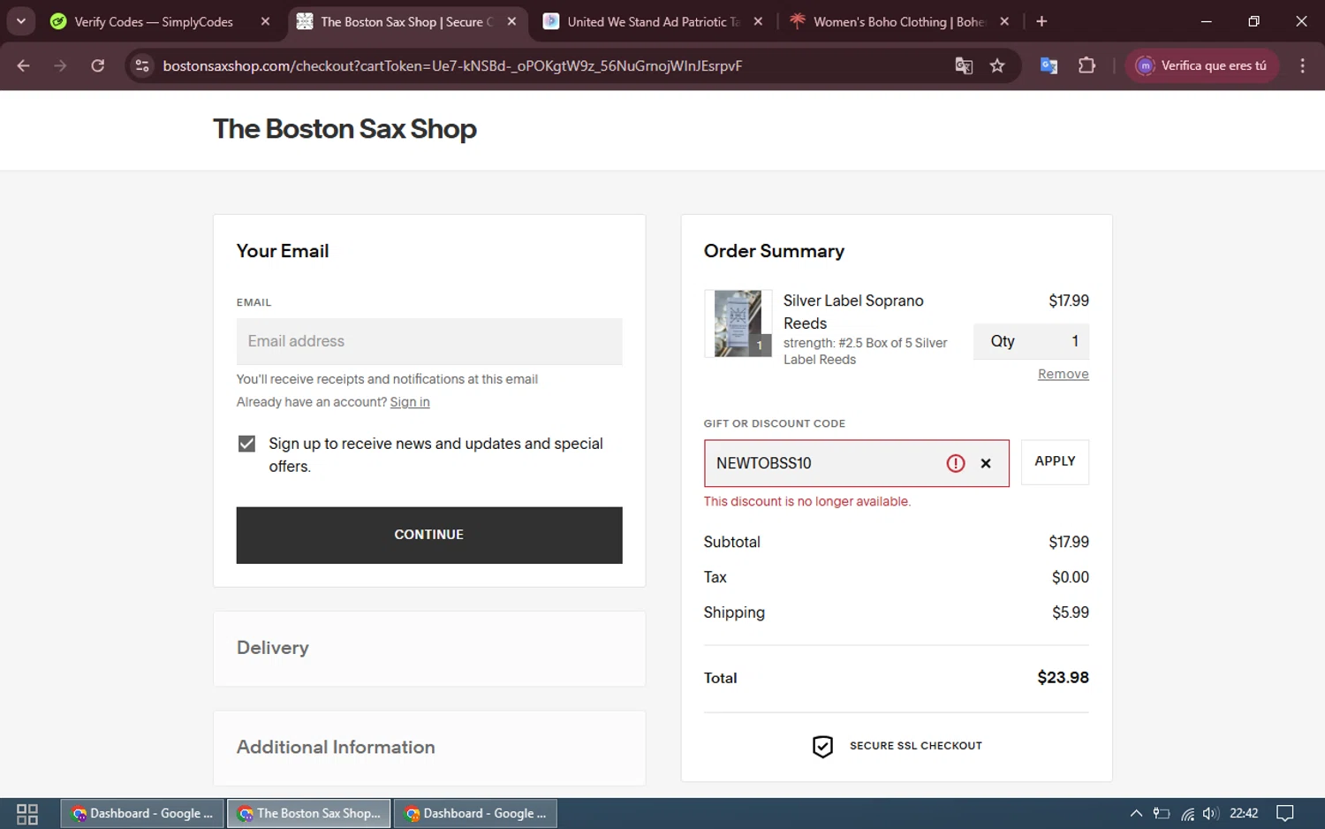The width and height of the screenshot is (1325, 829).
Task: Follow the Sign in link
Action: point(410,402)
